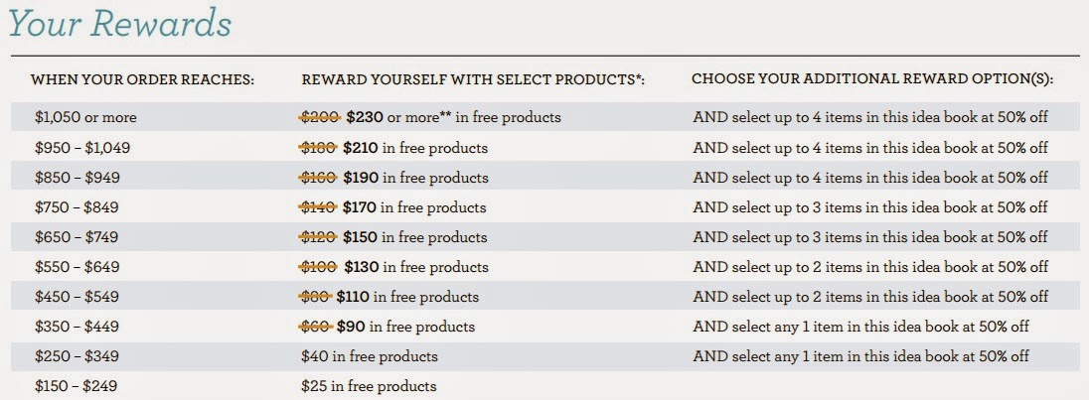Click the '$170 in free products' reward
This screenshot has height=400, width=1089.
[x=414, y=207]
